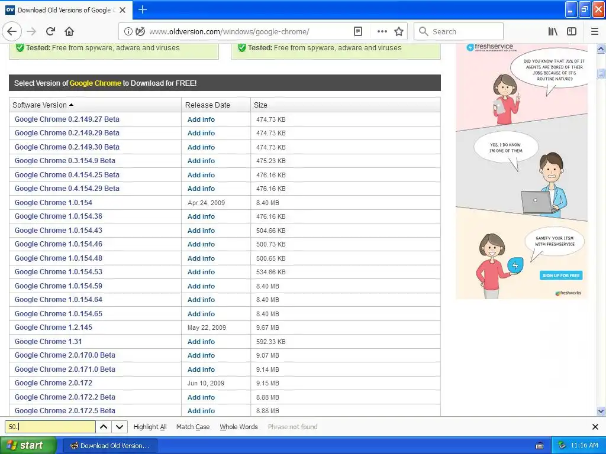Image resolution: width=606 pixels, height=454 pixels.
Task: Toggle reader view icon
Action: pos(358,32)
